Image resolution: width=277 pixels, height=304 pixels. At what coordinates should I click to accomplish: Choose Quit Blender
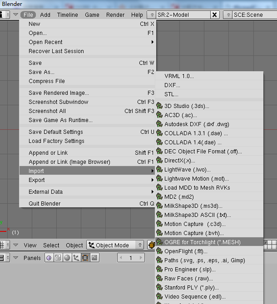click(88, 204)
